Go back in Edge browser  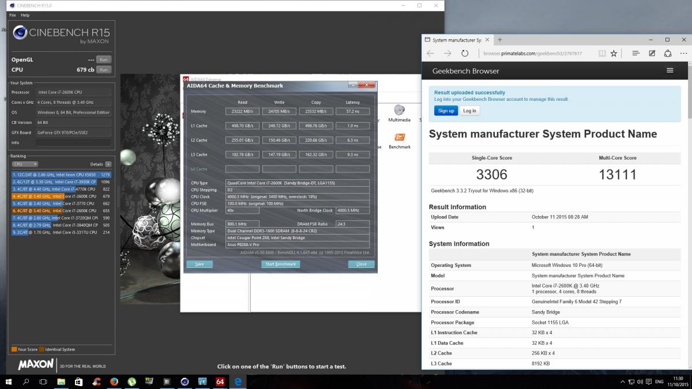click(x=431, y=53)
